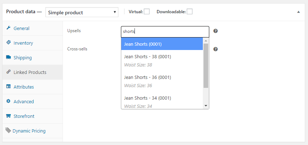Click the help icon next to Cross-sells
This screenshot has height=145, width=308.
(215, 49)
